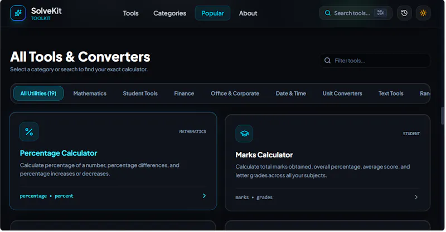
Task: Switch to the Office & Corporate tab
Action: [x=235, y=93]
